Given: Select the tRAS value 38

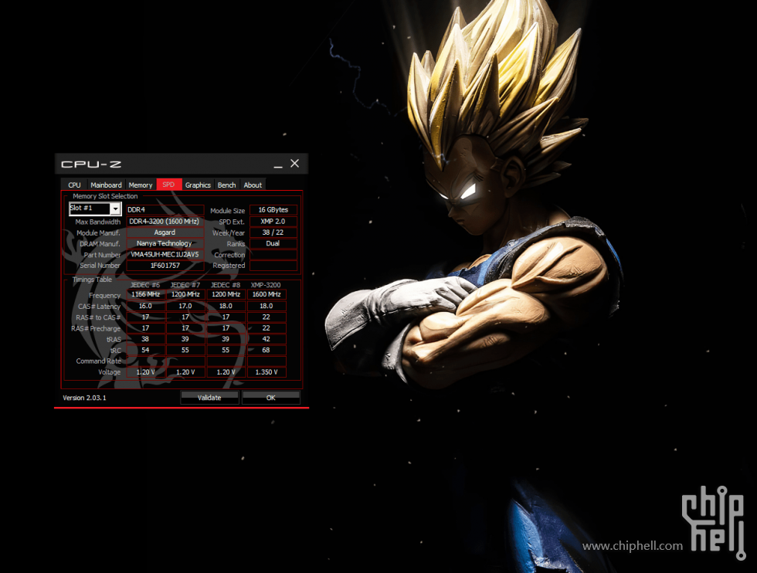Looking at the screenshot, I should (146, 339).
